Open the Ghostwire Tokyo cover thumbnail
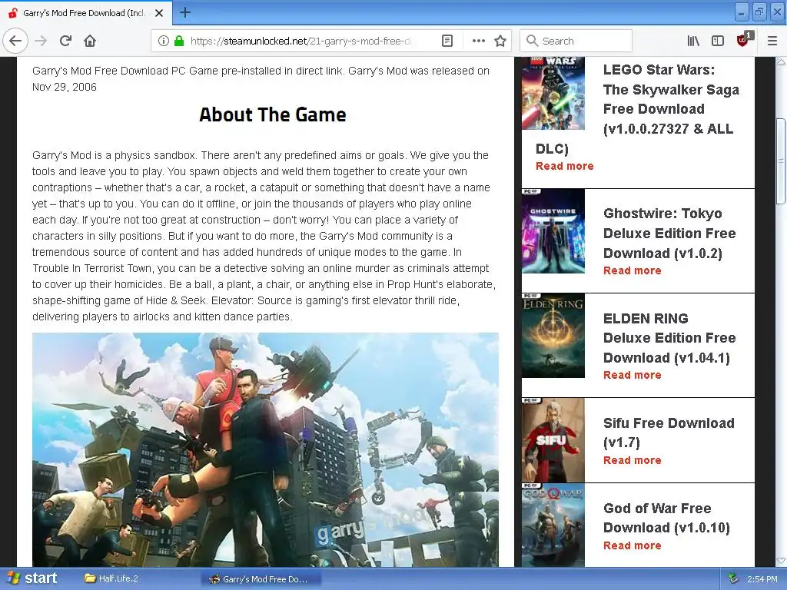The image size is (787, 590). tap(553, 231)
